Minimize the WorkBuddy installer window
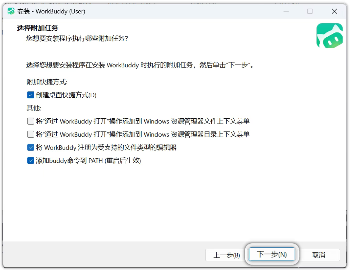350x270 pixels. click(286, 11)
